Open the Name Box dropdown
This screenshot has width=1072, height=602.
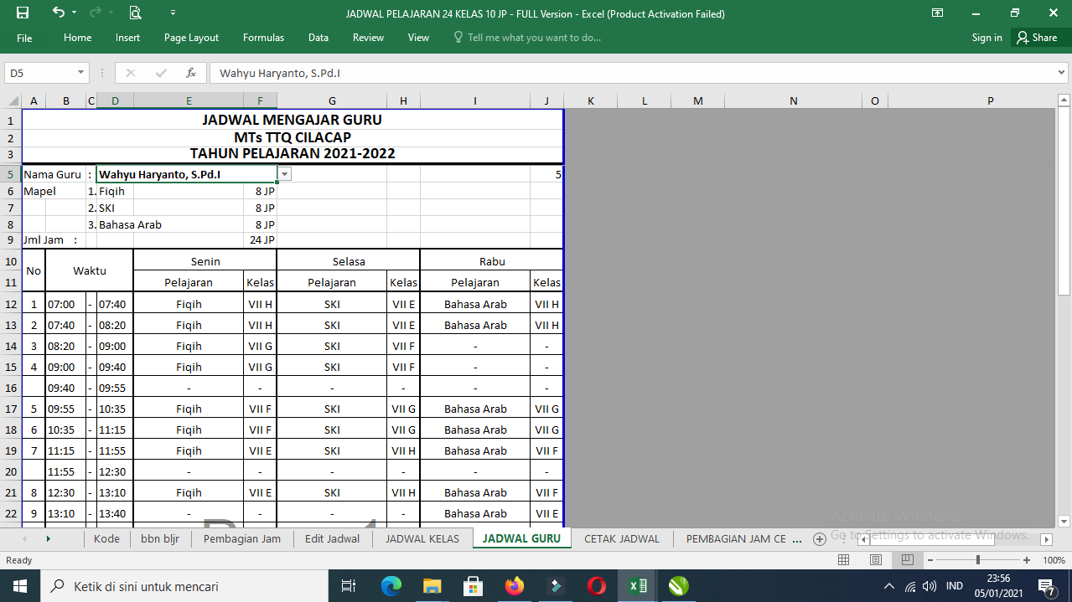(81, 73)
